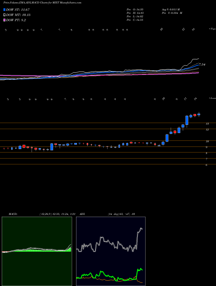Click the white DOW MT legend swatch
This screenshot has height=286, width=216.
5,15
